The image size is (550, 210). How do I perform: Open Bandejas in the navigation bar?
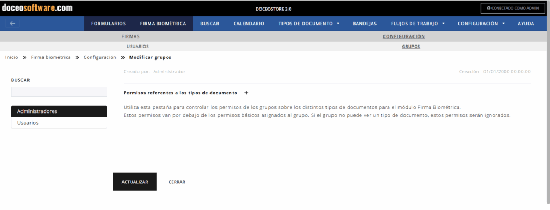(x=365, y=24)
